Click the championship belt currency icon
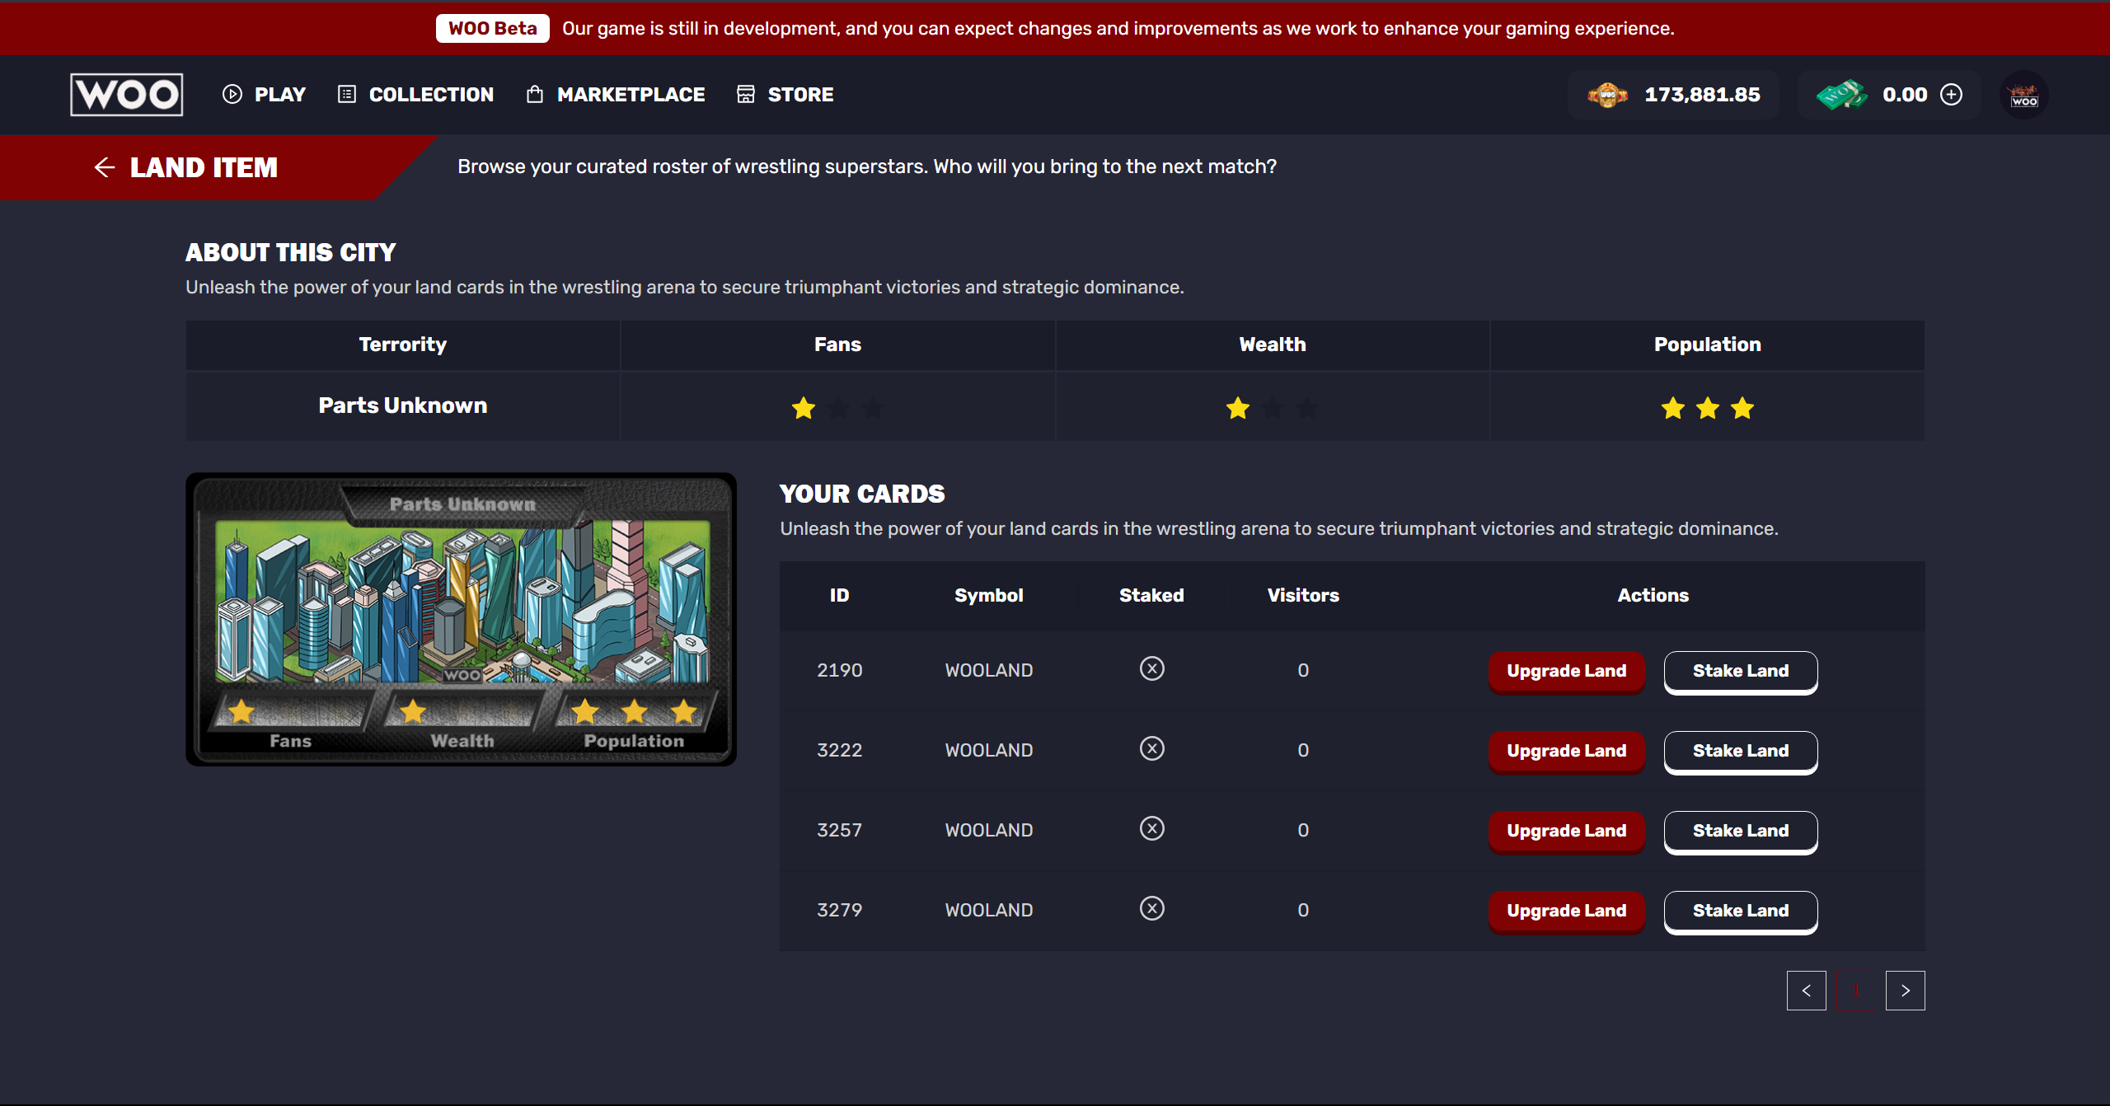This screenshot has height=1106, width=2110. [1607, 95]
